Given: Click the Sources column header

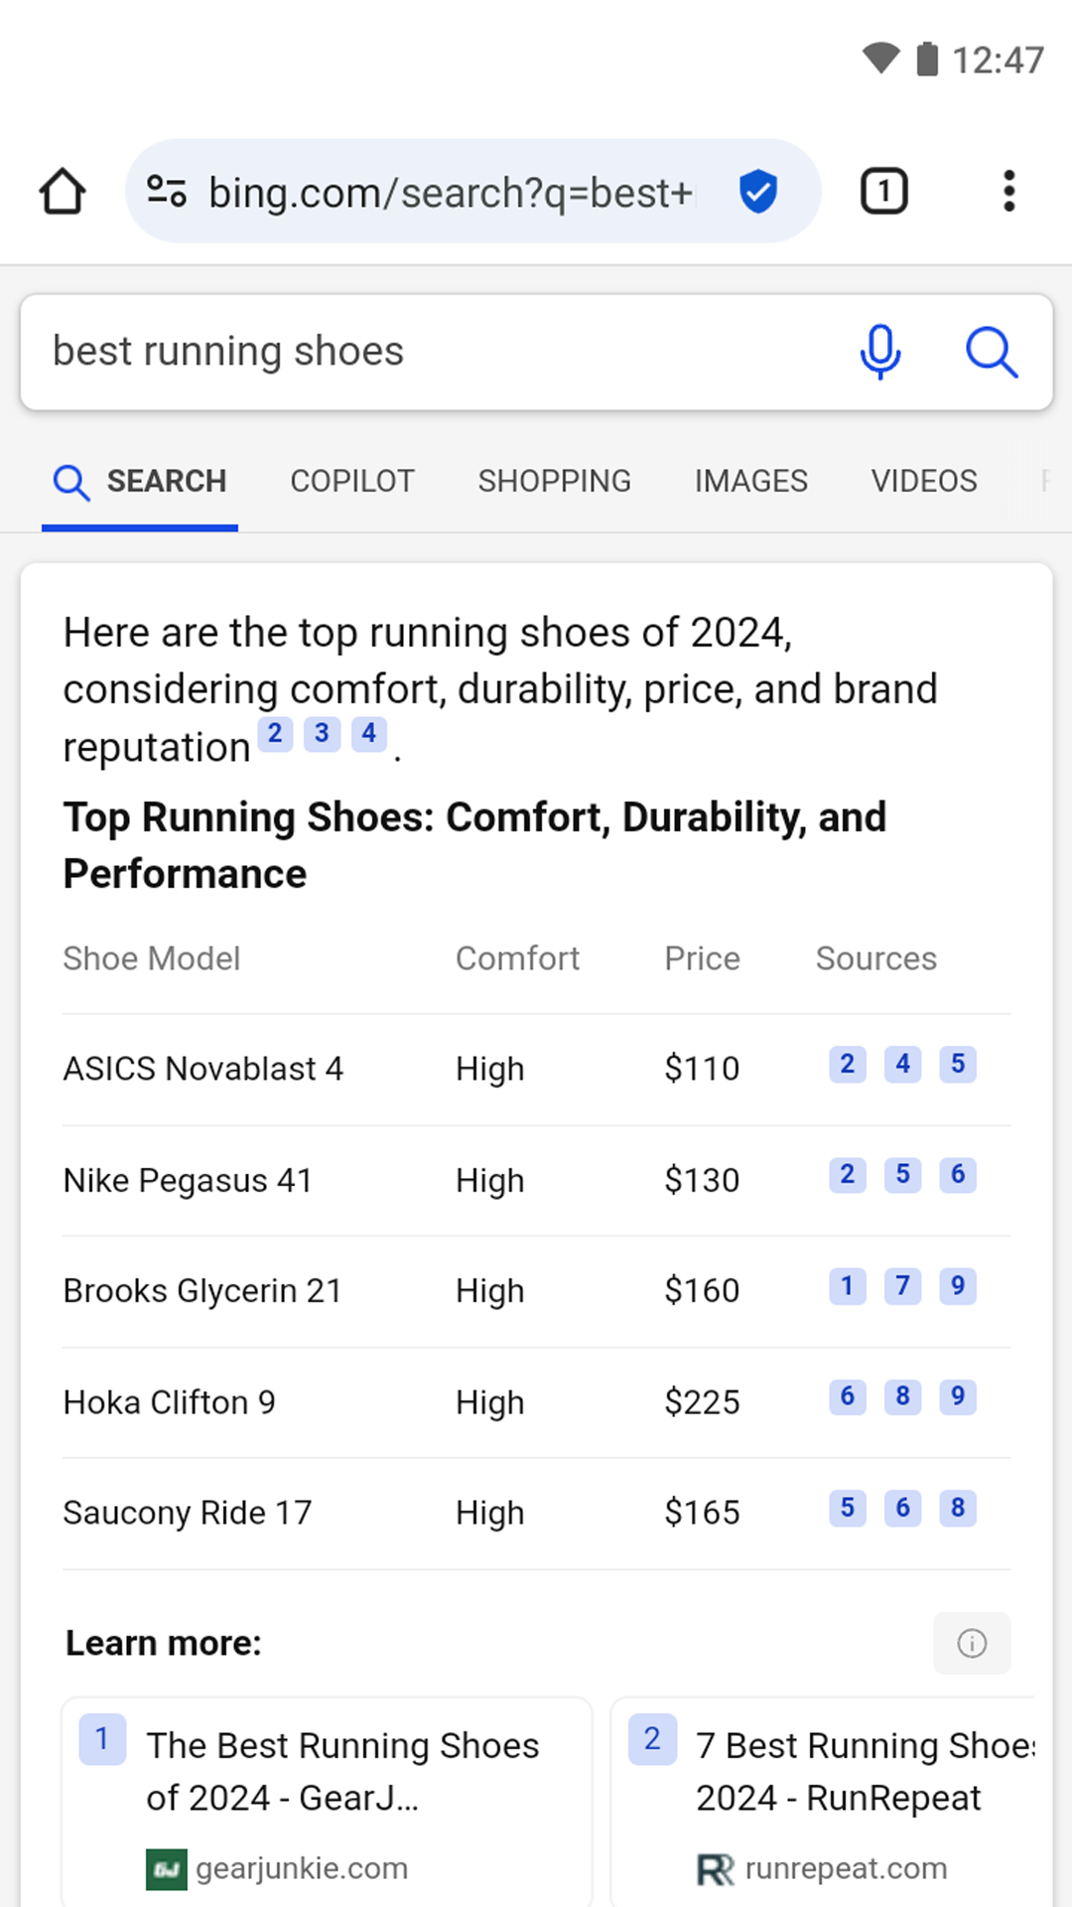Looking at the screenshot, I should 876,958.
